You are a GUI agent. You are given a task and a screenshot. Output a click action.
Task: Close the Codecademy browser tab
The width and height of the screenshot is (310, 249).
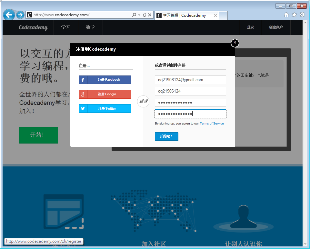click(x=215, y=15)
